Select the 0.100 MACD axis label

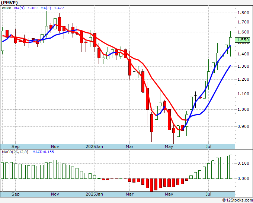[243, 163]
